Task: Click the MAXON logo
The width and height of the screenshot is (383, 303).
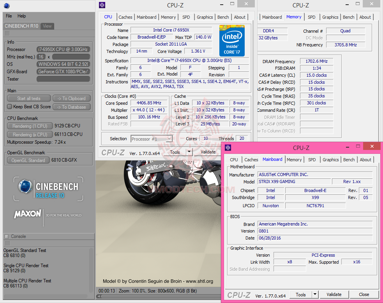Action: [x=28, y=214]
